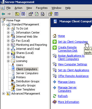
Task: Expand the Fax (Local) node
Action: point(8,41)
